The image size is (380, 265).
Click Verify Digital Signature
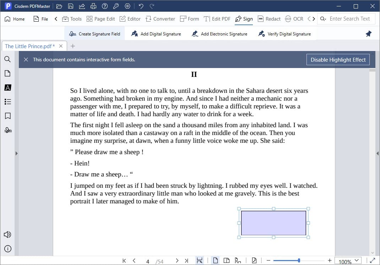click(284, 34)
